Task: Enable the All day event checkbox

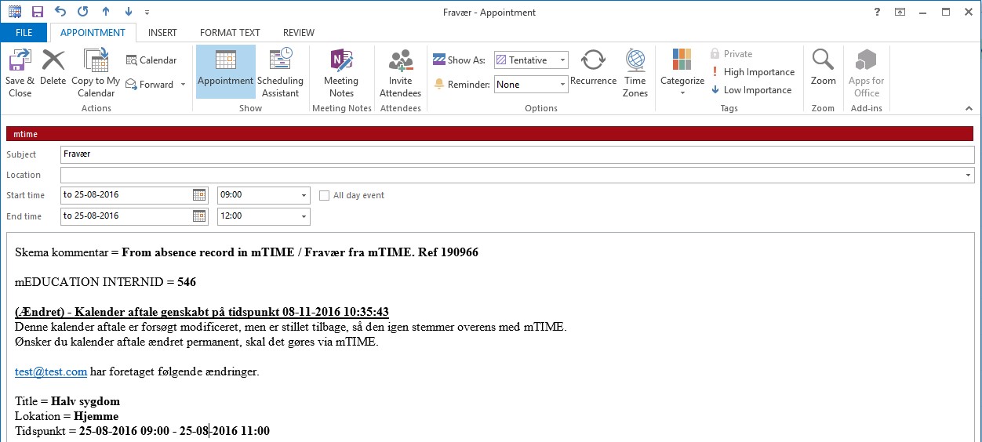Action: (x=324, y=195)
